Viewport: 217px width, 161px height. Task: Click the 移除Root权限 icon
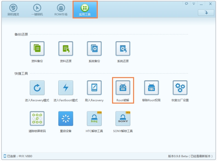[x=151, y=88]
